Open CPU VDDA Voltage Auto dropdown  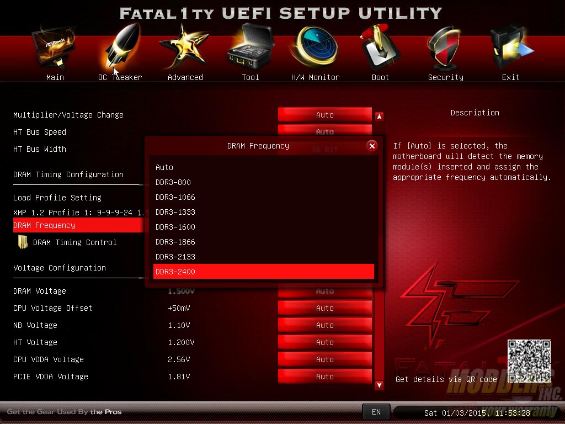324,359
